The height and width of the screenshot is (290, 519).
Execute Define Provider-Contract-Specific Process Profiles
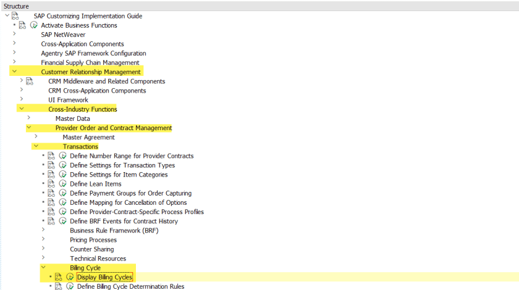pyautogui.click(x=62, y=212)
